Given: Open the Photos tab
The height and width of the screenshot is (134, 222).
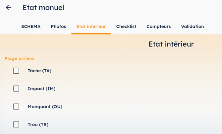Looking at the screenshot, I should 58,26.
